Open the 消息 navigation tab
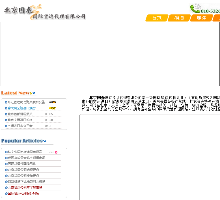Image resolution: width=220 pixels, height=200 pixels. pyautogui.click(x=179, y=18)
